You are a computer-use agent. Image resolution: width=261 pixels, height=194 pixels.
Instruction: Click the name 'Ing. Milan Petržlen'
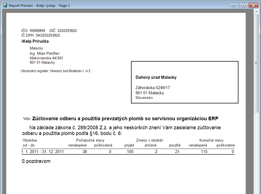44,53
